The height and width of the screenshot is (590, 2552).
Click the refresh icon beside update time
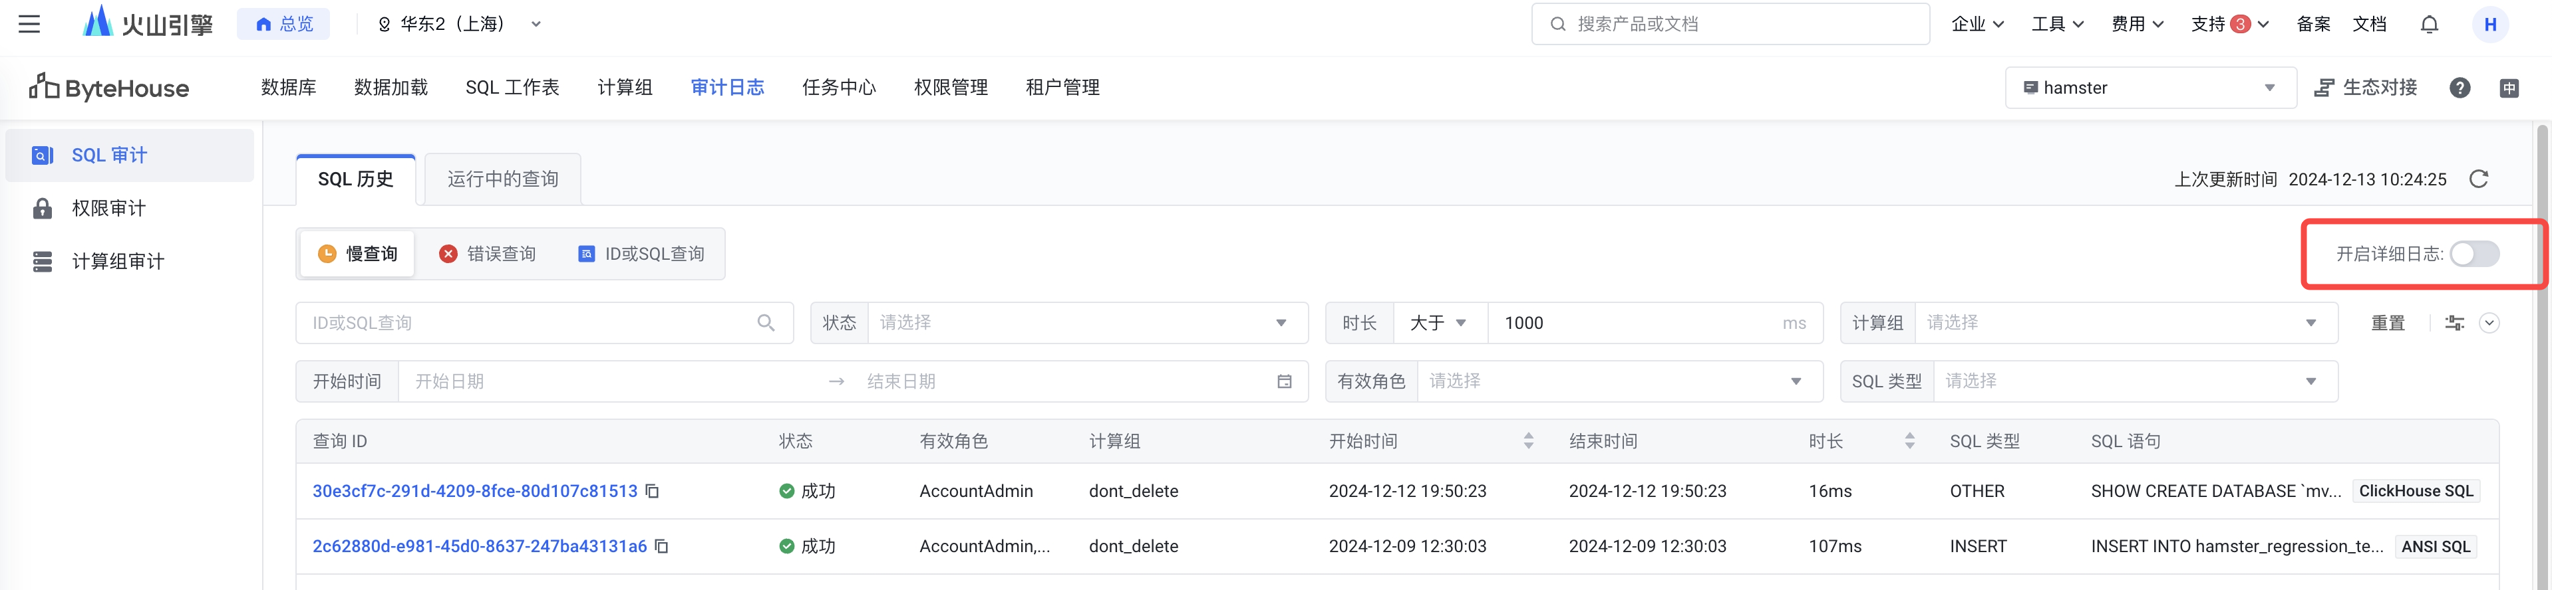pos(2479,179)
